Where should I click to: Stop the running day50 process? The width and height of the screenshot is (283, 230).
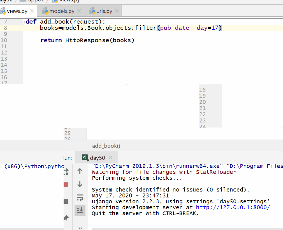point(66,185)
